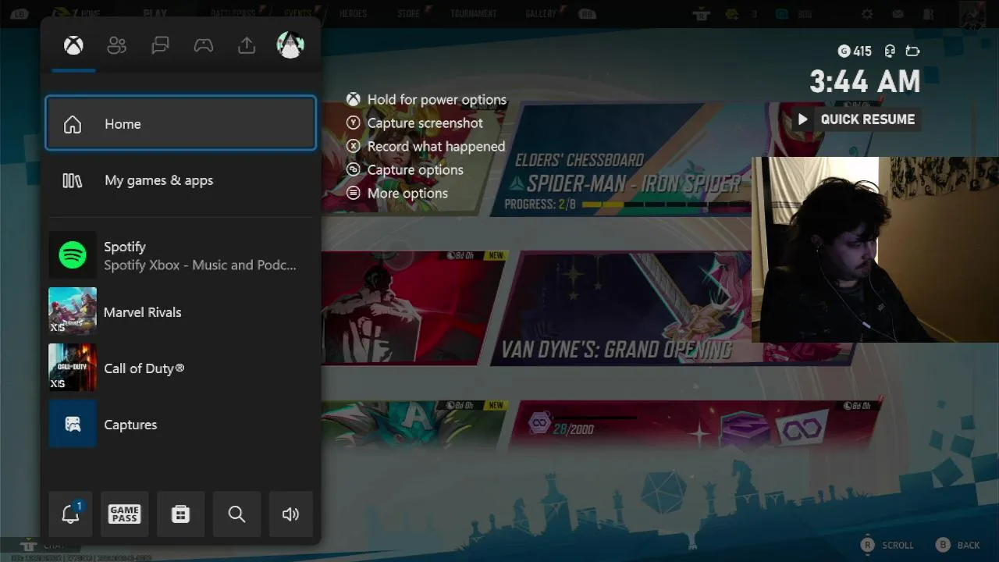Image resolution: width=999 pixels, height=562 pixels.
Task: Click the menu button icon beside More options
Action: point(354,194)
